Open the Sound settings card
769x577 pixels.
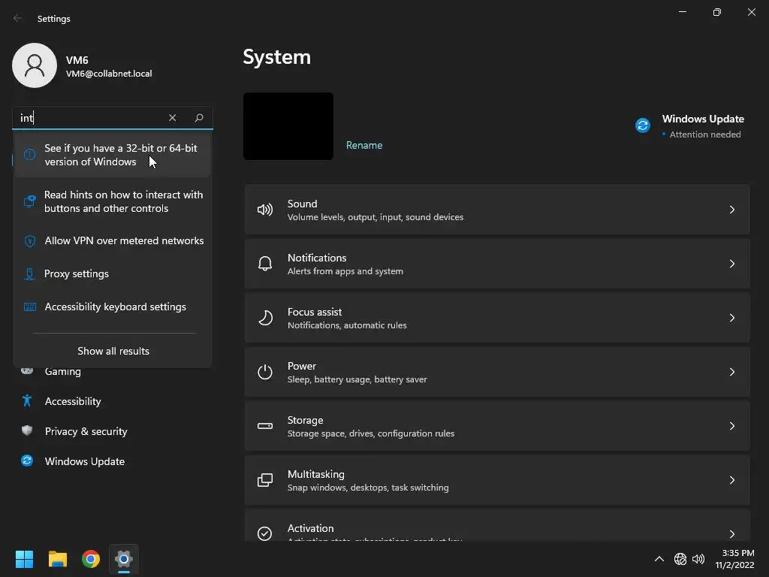(497, 210)
